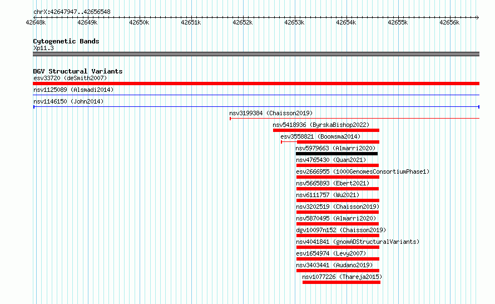Click red bar under nsv4041841

(338, 247)
